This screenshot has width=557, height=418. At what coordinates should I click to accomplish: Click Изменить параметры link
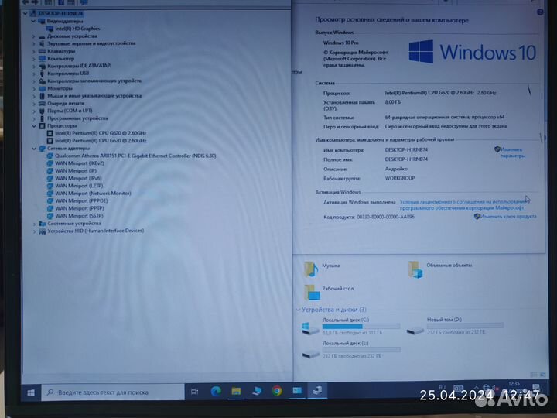point(512,152)
